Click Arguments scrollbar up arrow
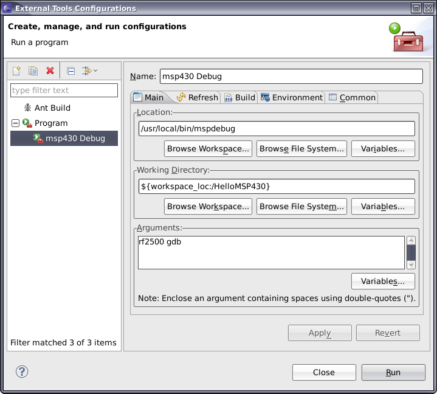Viewport: 437px width, 394px height. click(x=411, y=240)
